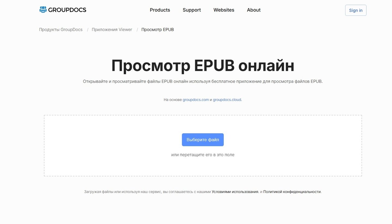Screen dimensions: 392x224
Task: Click the Просмотр EPUB breadcrumb item
Action: (157, 30)
